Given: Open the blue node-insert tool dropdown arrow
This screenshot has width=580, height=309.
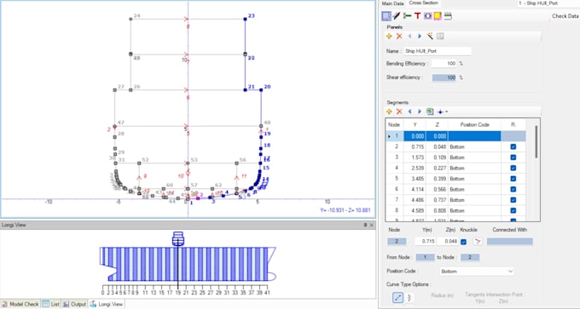Looking at the screenshot, I should 447,112.
